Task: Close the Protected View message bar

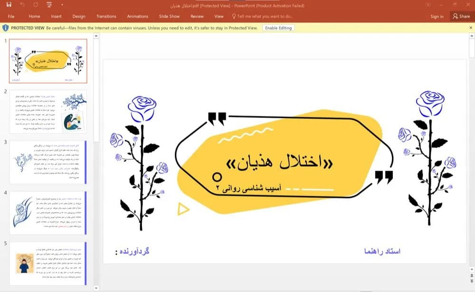Action: coord(471,28)
